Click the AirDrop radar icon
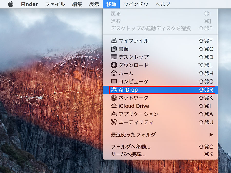The width and height of the screenshot is (231, 173). [114, 90]
